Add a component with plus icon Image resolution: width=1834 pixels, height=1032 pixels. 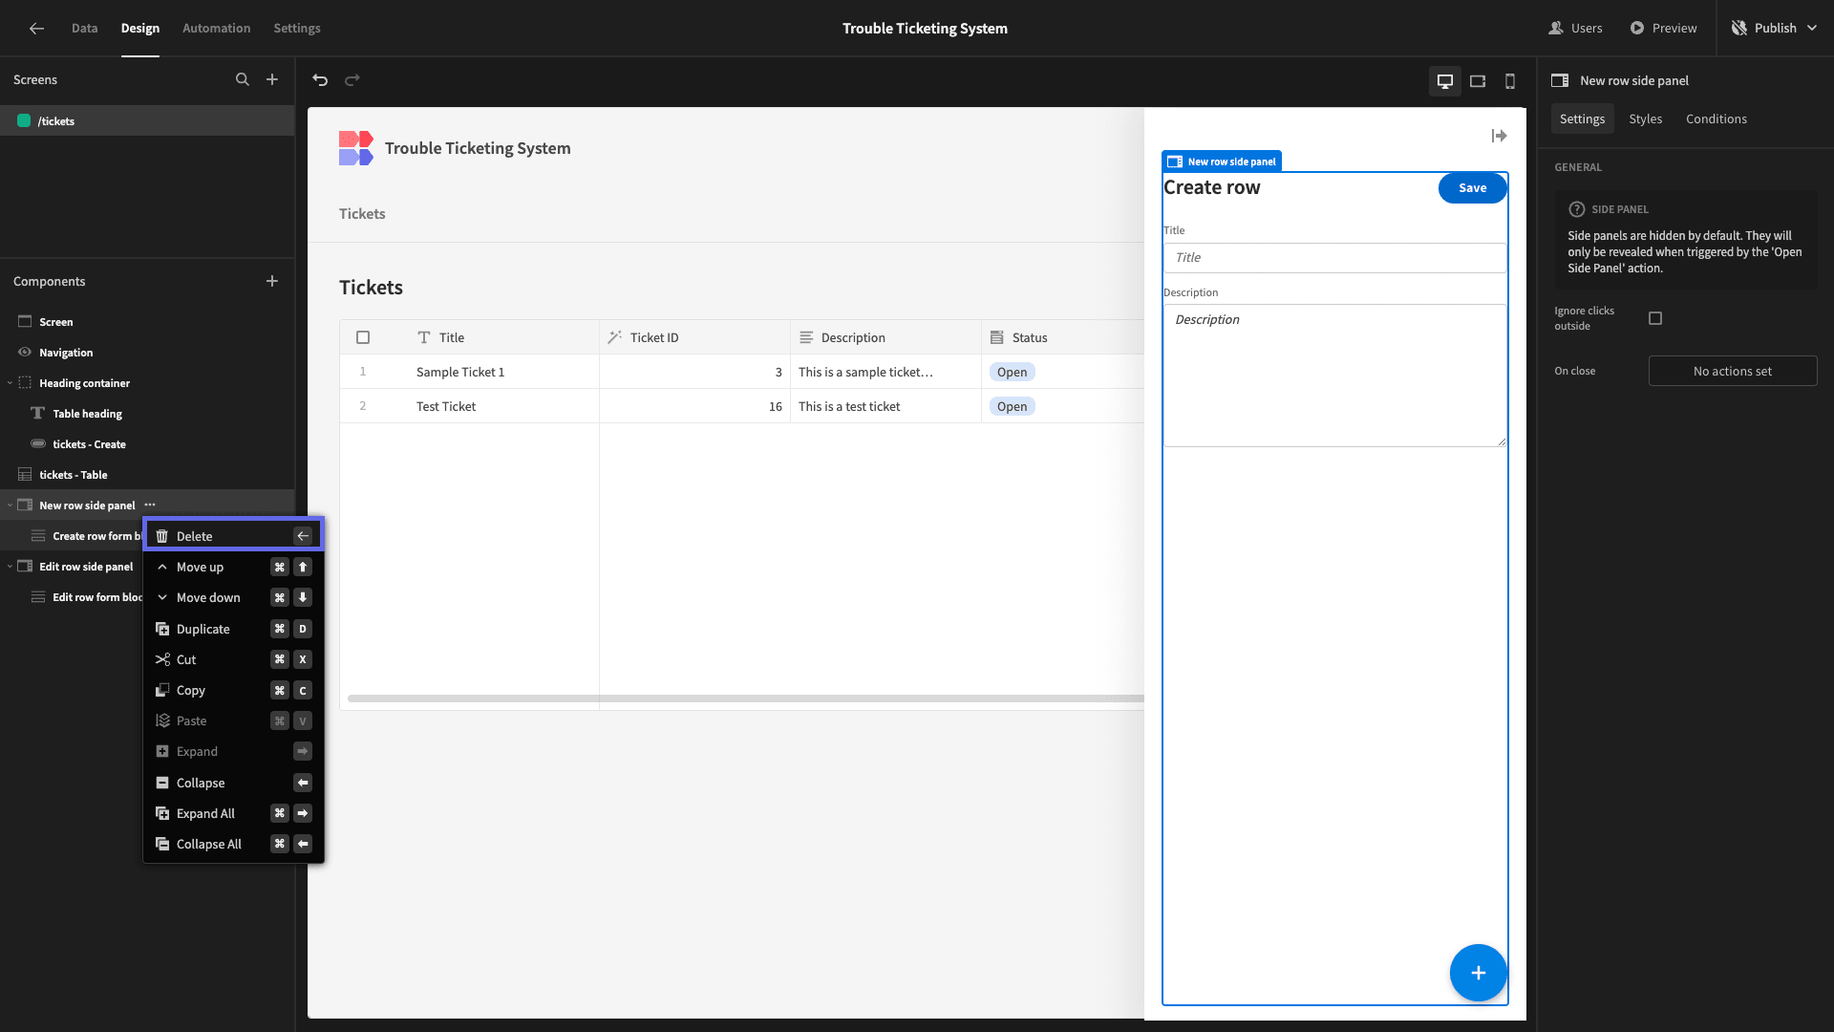point(272,281)
